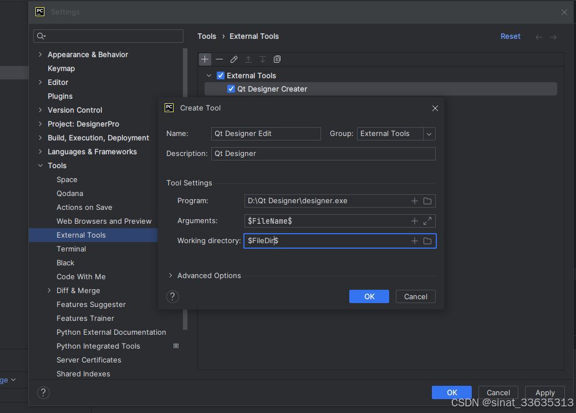Viewport: 576px width, 413px height.
Task: Click PyCharm logo in Settings title bar
Action: tap(40, 12)
